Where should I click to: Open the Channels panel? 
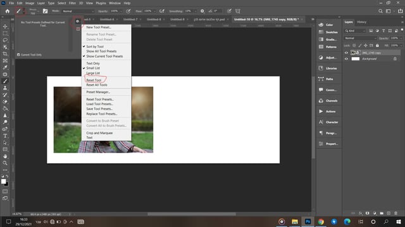coord(328,101)
